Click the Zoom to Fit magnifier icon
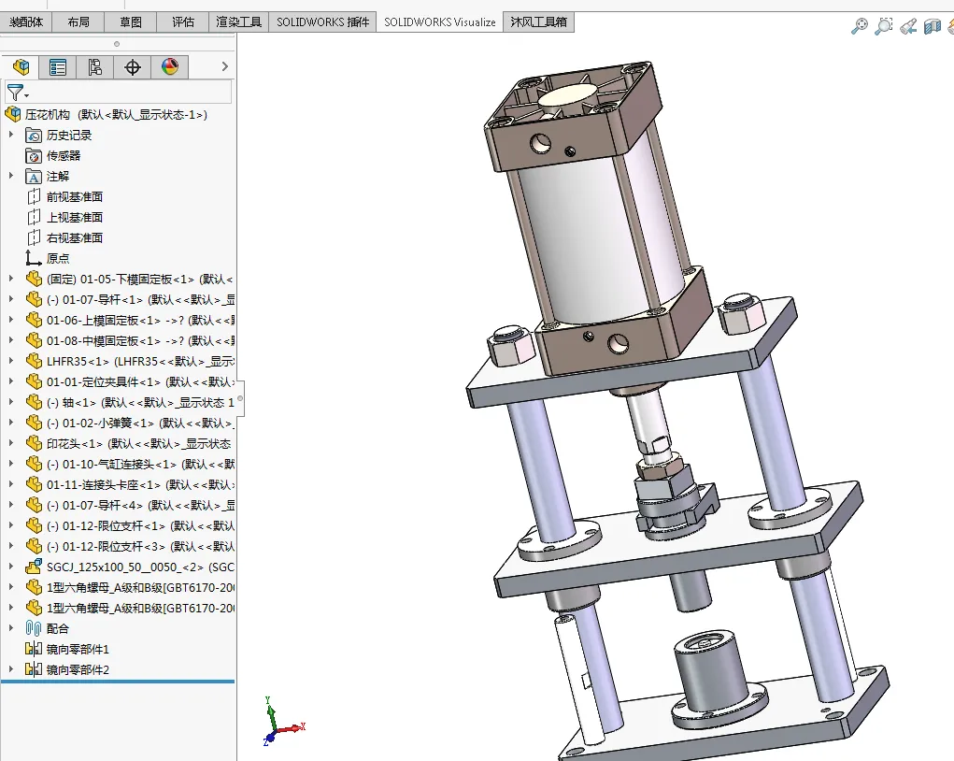 coord(859,26)
